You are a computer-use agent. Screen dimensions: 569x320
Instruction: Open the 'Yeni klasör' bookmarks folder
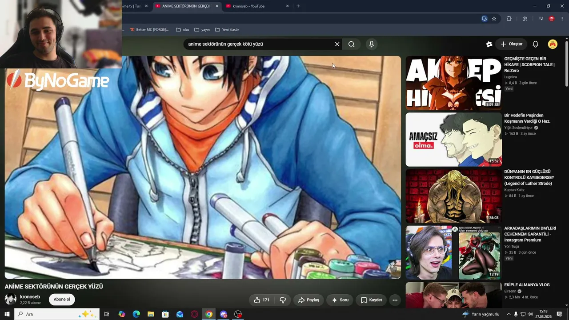point(227,30)
